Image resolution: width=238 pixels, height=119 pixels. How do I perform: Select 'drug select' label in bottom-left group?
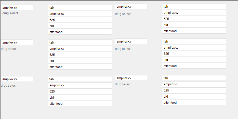(x=9, y=86)
